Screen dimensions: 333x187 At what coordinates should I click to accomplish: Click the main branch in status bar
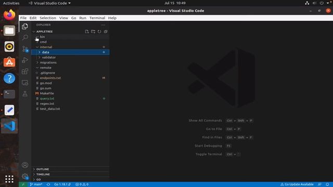point(36,184)
